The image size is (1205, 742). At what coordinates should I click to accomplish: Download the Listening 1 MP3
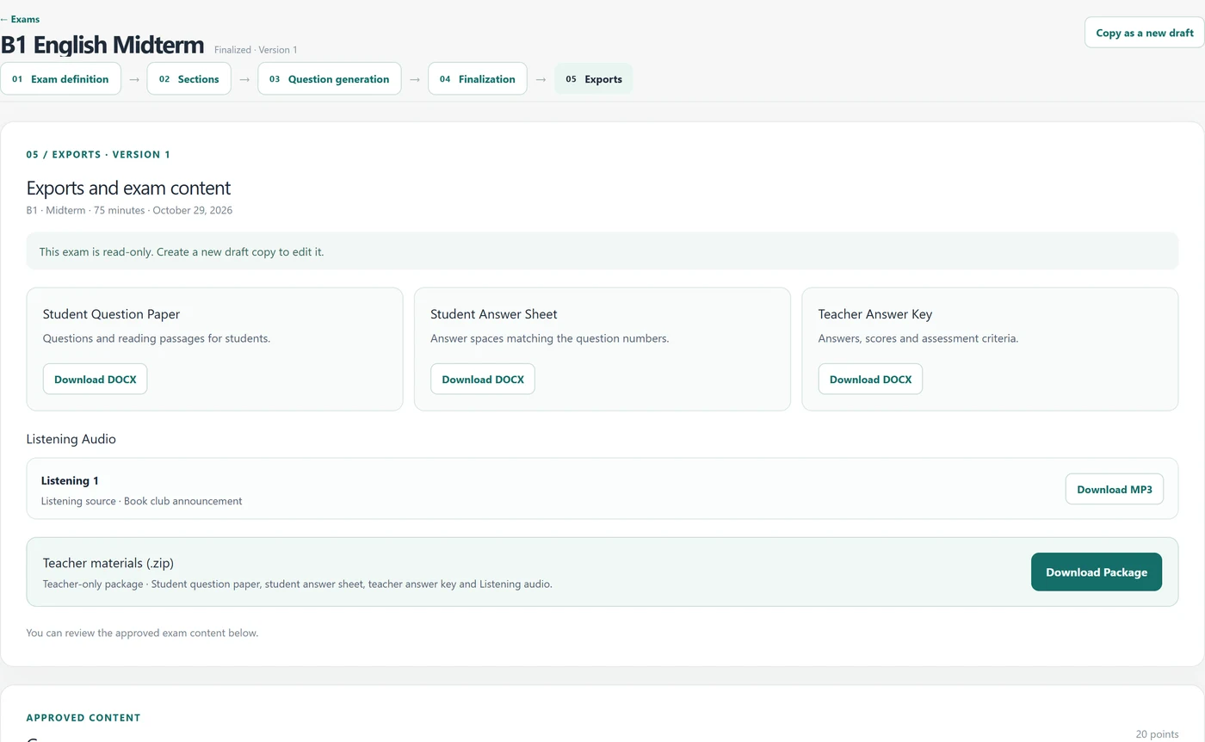(1114, 489)
